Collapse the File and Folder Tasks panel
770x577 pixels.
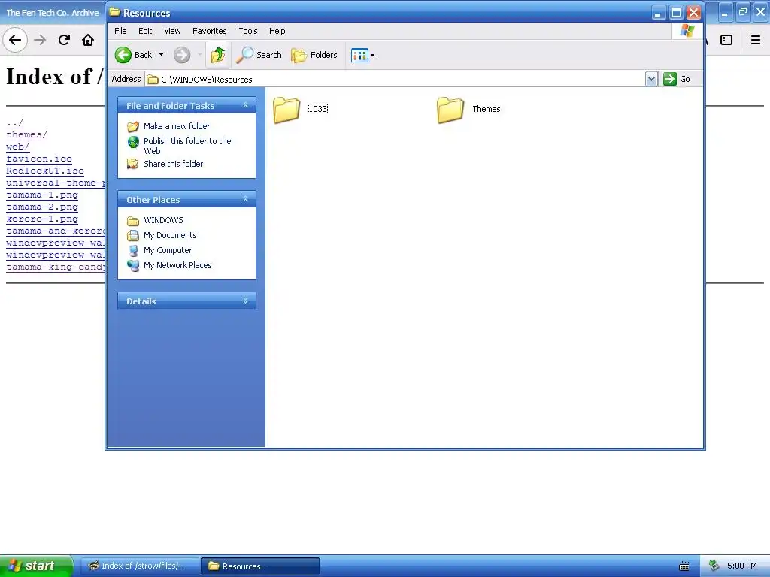(246, 105)
